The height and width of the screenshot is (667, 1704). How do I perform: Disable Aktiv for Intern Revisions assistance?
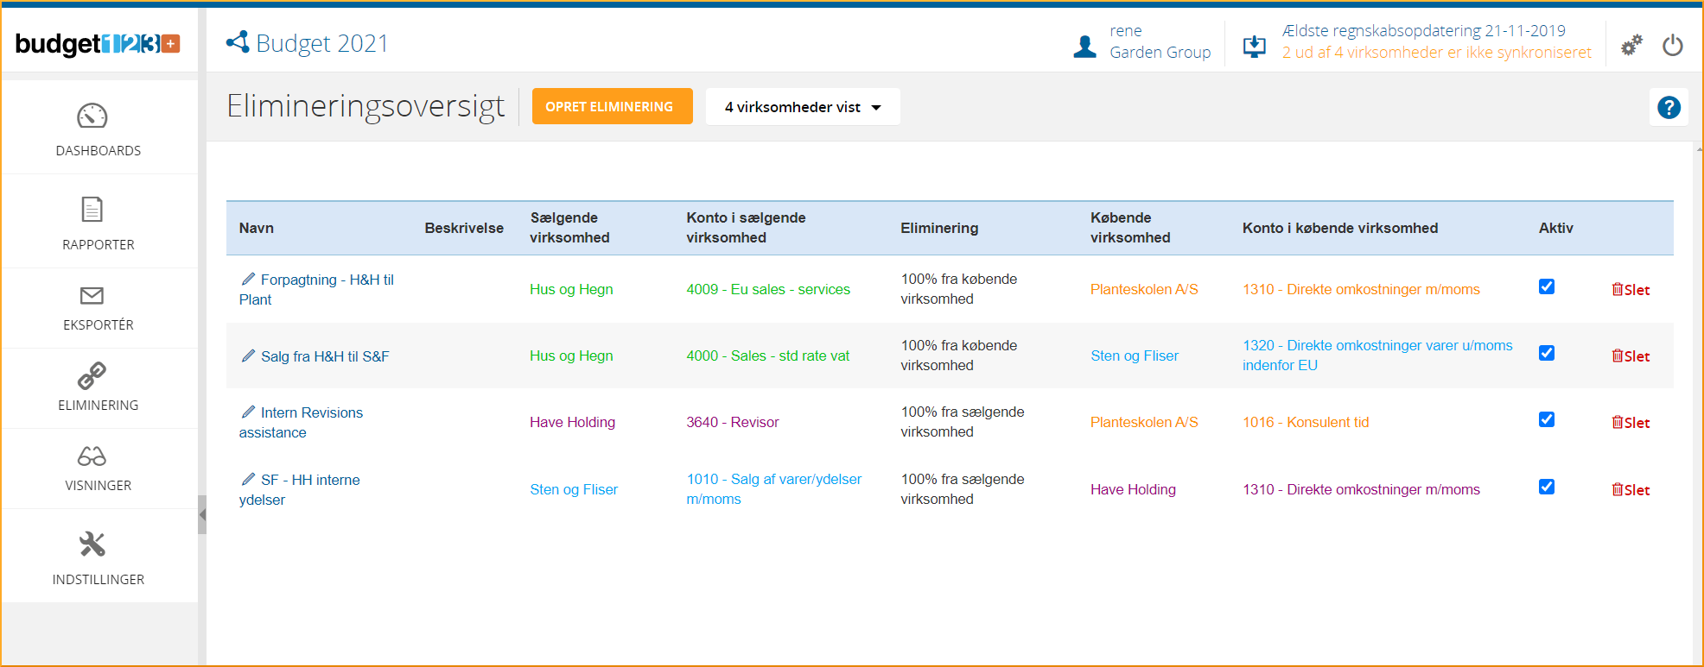click(1547, 420)
